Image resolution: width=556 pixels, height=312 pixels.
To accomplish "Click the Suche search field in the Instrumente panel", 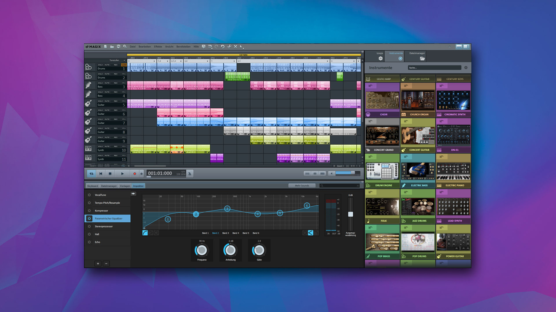I will pyautogui.click(x=434, y=67).
